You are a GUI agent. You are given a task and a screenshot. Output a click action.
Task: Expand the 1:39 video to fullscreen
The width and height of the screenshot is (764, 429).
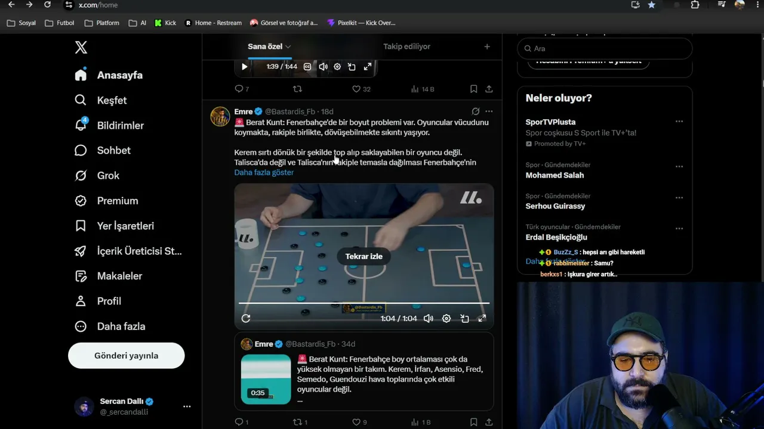368,67
